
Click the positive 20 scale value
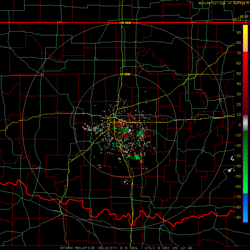click(239, 104)
